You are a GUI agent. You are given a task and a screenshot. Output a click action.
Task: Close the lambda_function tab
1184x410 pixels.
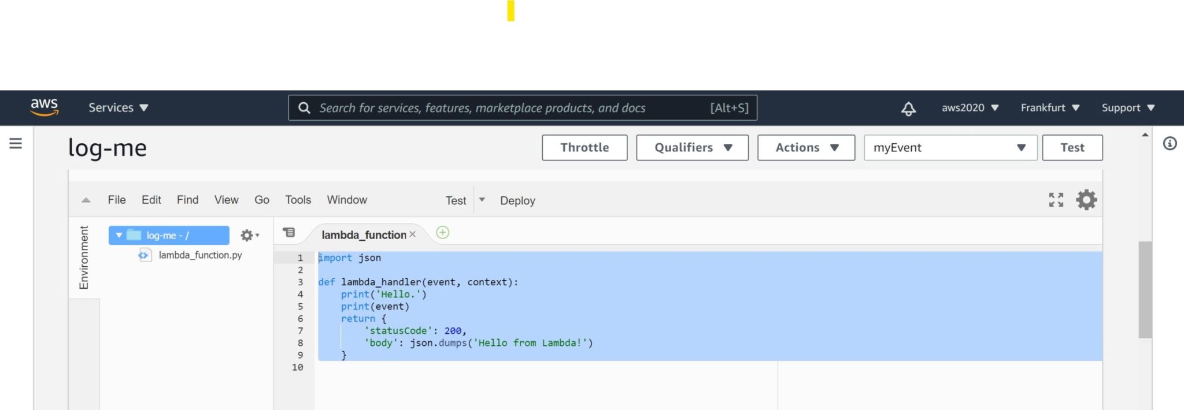coord(412,234)
